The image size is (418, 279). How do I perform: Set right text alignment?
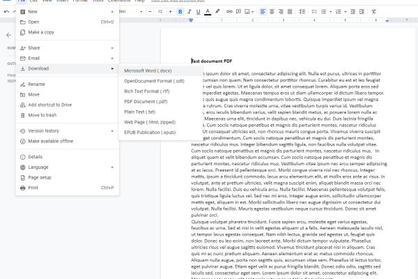tap(281, 11)
